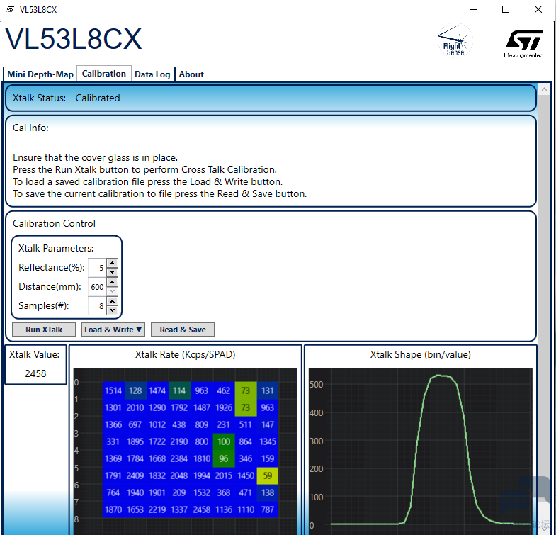The image size is (556, 535).
Task: Click the app icon in the title bar
Action: pyautogui.click(x=10, y=9)
